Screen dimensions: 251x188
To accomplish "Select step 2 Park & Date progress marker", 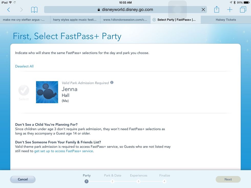I will pos(112,181).
